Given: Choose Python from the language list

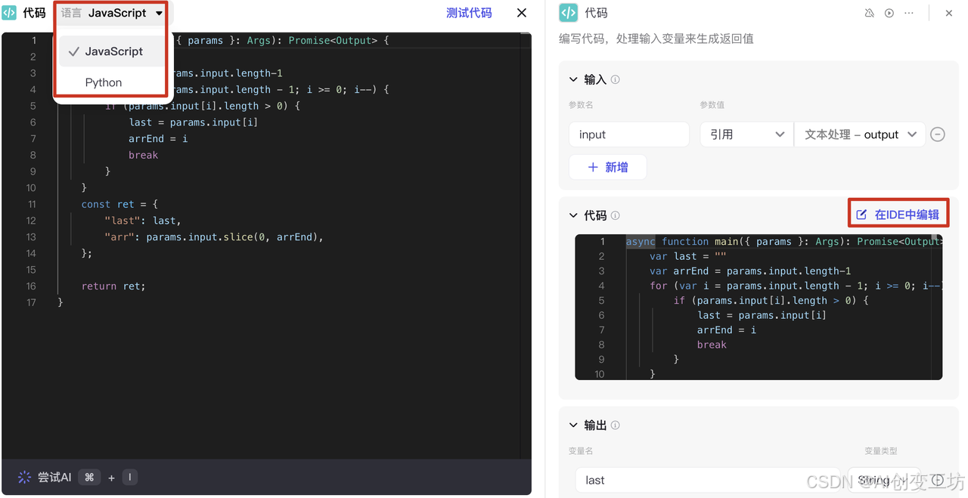Looking at the screenshot, I should point(104,82).
